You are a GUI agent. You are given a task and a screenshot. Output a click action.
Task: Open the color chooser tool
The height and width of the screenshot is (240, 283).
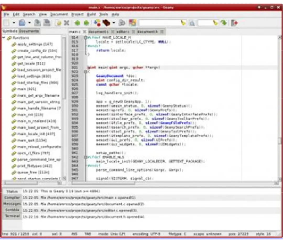tap(133, 23)
